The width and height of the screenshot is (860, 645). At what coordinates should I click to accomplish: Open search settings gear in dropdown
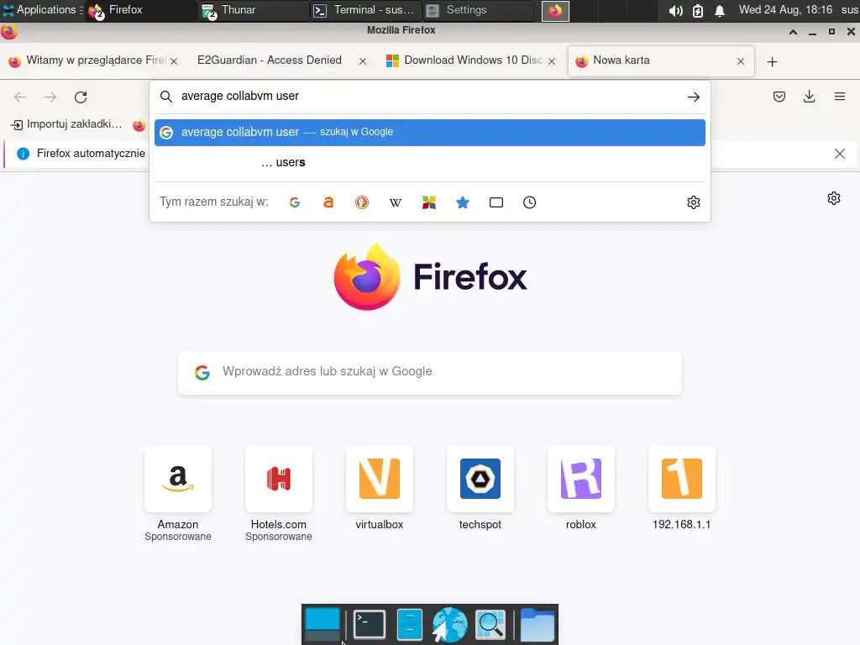tap(693, 202)
